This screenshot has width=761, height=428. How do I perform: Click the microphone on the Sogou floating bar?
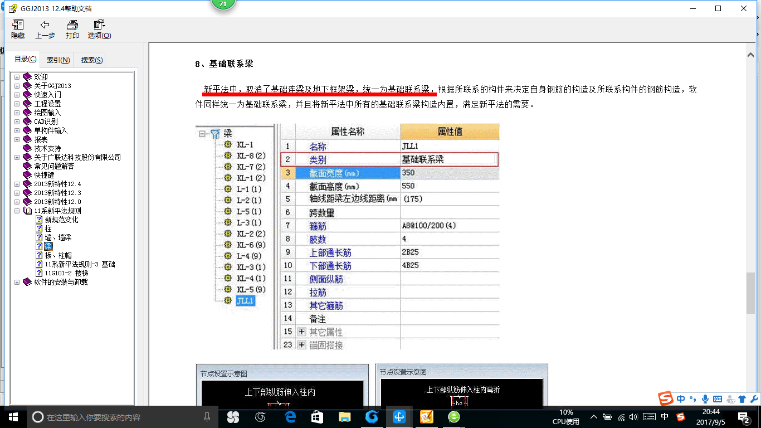705,399
